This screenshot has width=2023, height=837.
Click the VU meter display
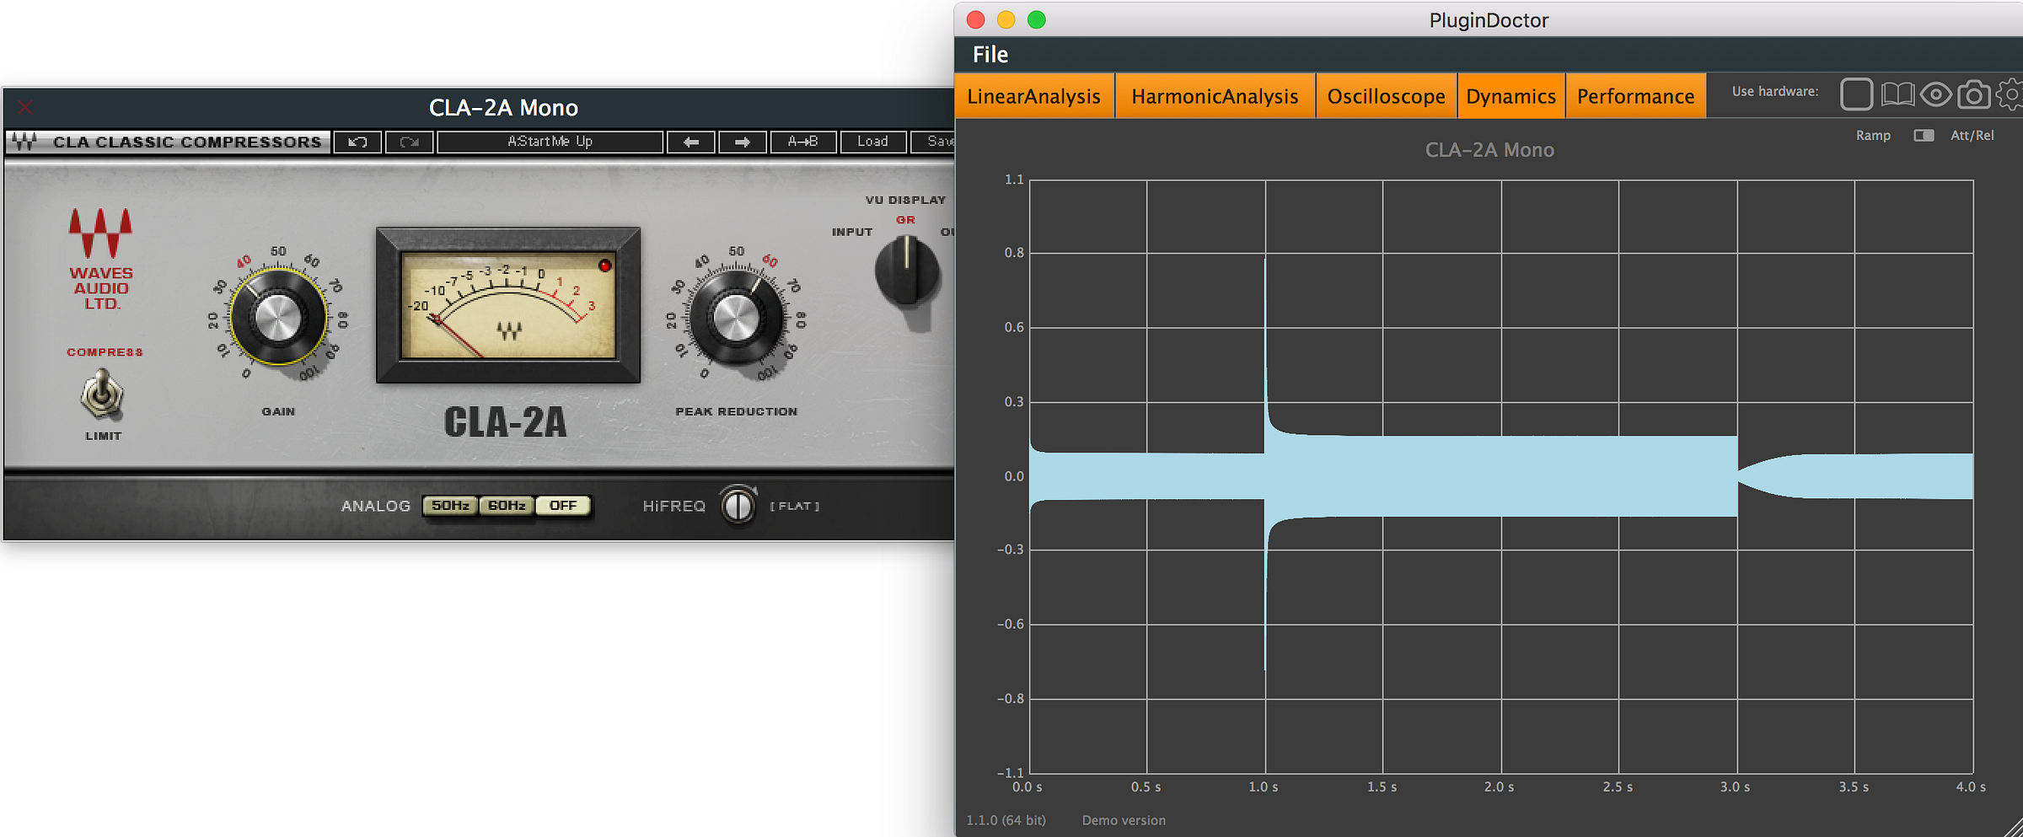[x=508, y=305]
